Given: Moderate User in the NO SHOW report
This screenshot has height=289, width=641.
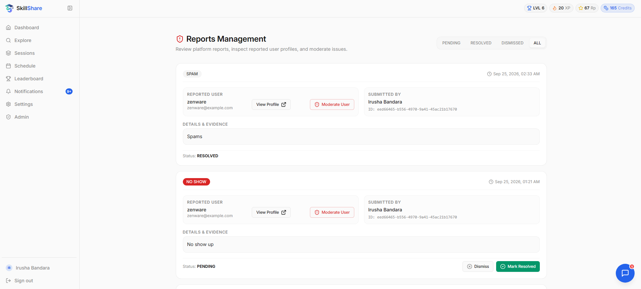Looking at the screenshot, I should (332, 212).
